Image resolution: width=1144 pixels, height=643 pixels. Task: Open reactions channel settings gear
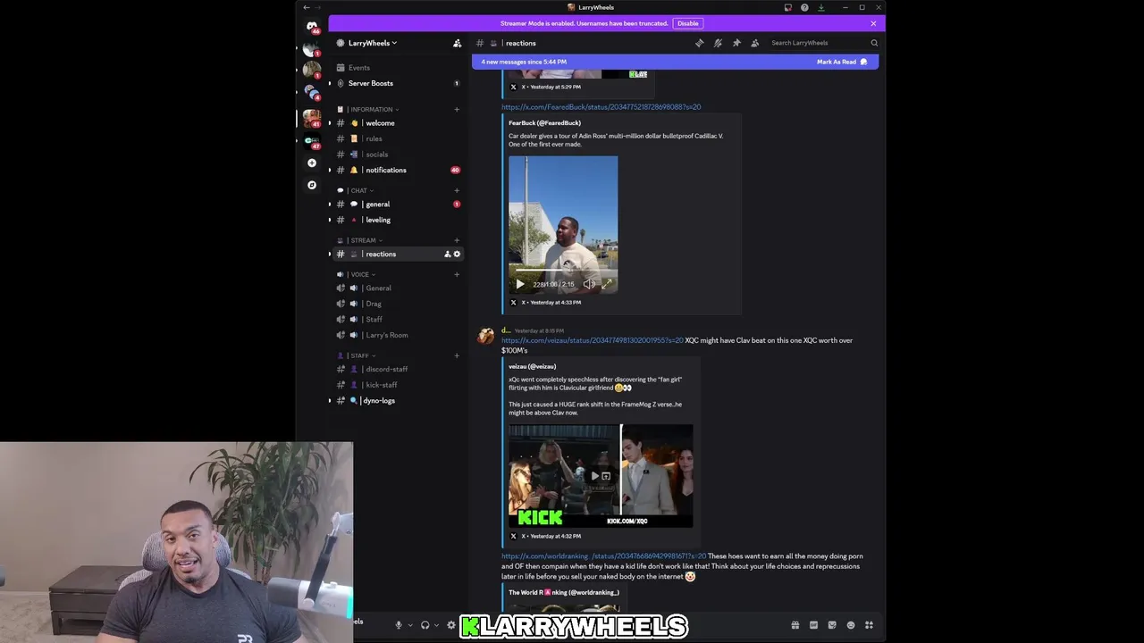tap(457, 254)
